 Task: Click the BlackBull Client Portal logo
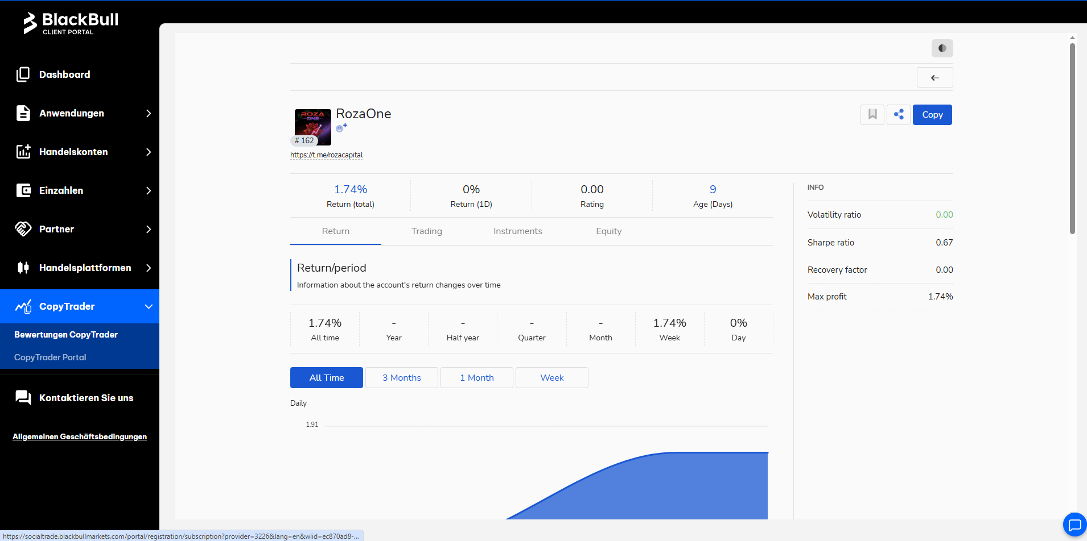click(71, 23)
